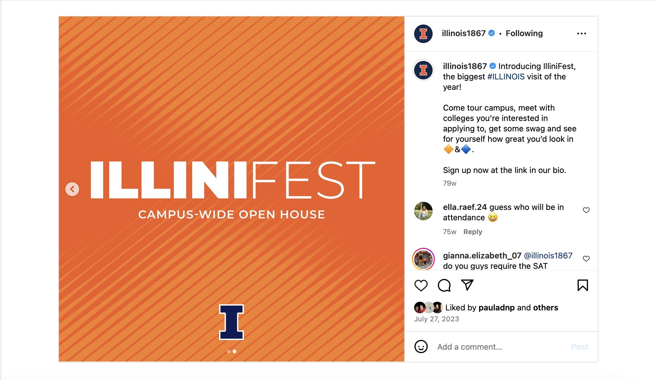This screenshot has width=655, height=380.
Task: Go to previous carousel image
Action: [72, 189]
